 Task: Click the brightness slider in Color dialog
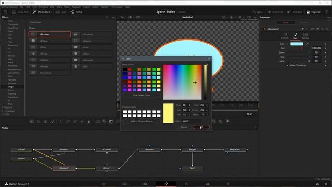click(205, 82)
